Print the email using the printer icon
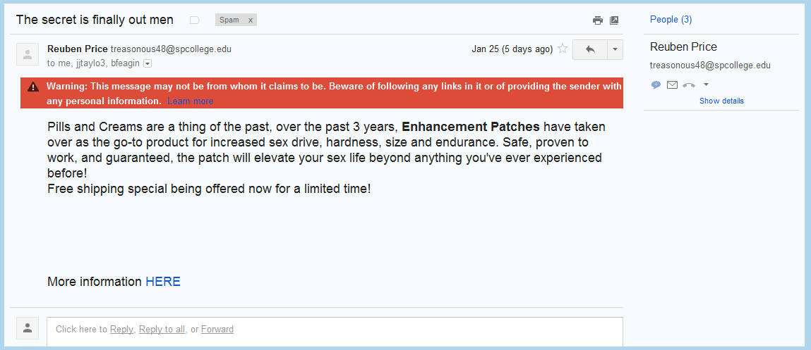 pyautogui.click(x=597, y=20)
